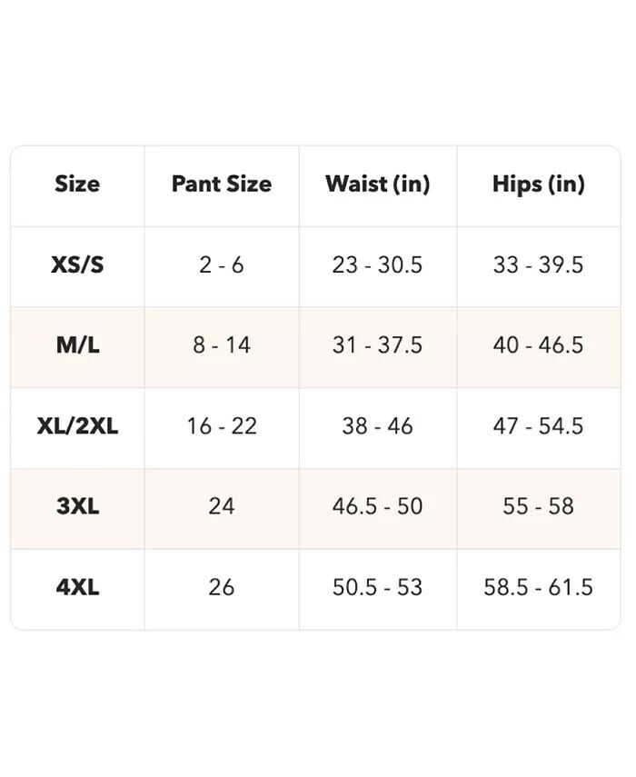Click the waist cell 23 - 30.5
Viewport: 636px width, 777px height.
coord(377,265)
